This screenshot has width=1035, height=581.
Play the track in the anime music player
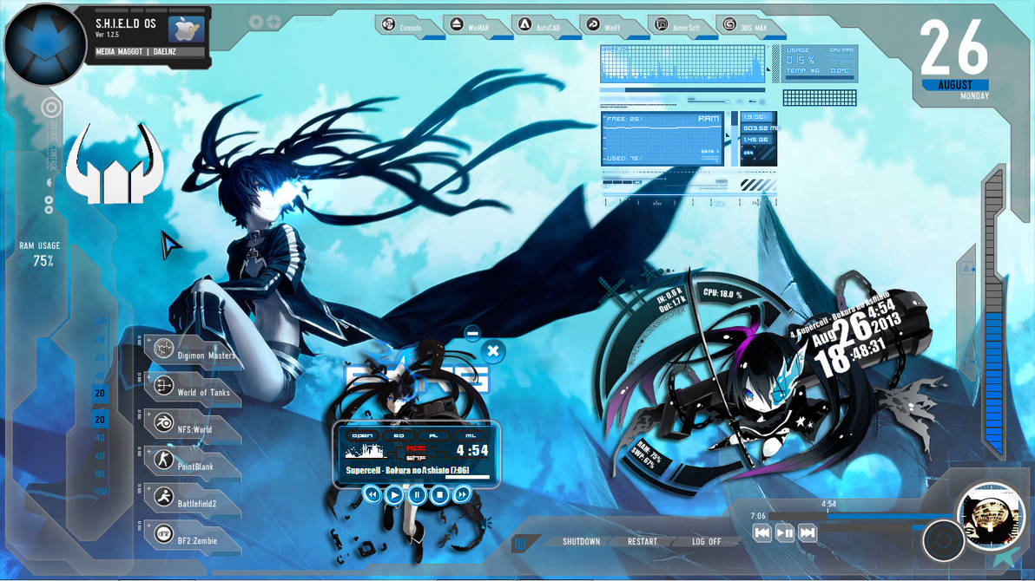coord(394,494)
